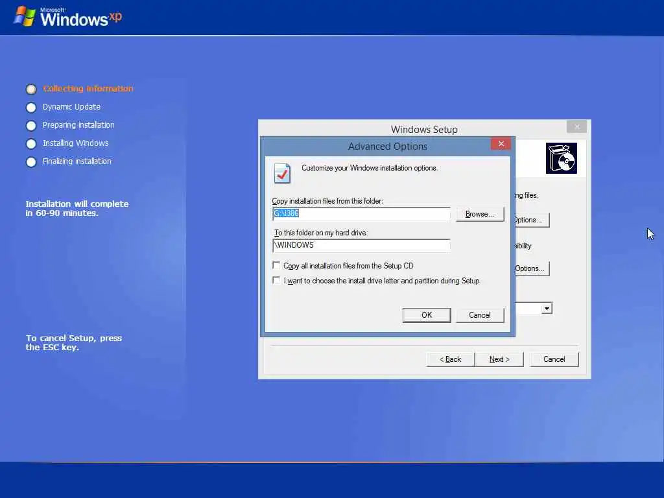Click the checkmark document icon in Advanced Options
This screenshot has height=498, width=664.
tap(282, 173)
